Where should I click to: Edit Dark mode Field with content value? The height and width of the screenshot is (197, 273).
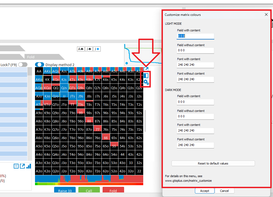point(195,102)
